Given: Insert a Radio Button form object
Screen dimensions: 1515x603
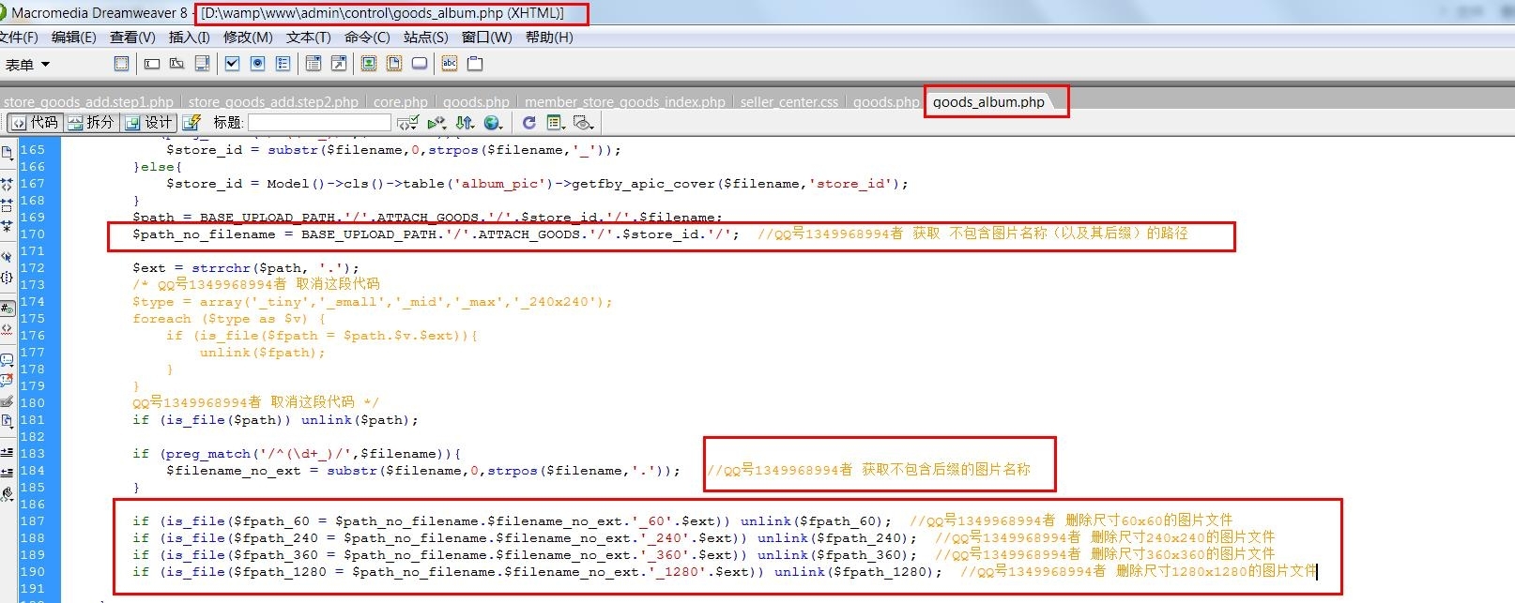Looking at the screenshot, I should pyautogui.click(x=257, y=64).
